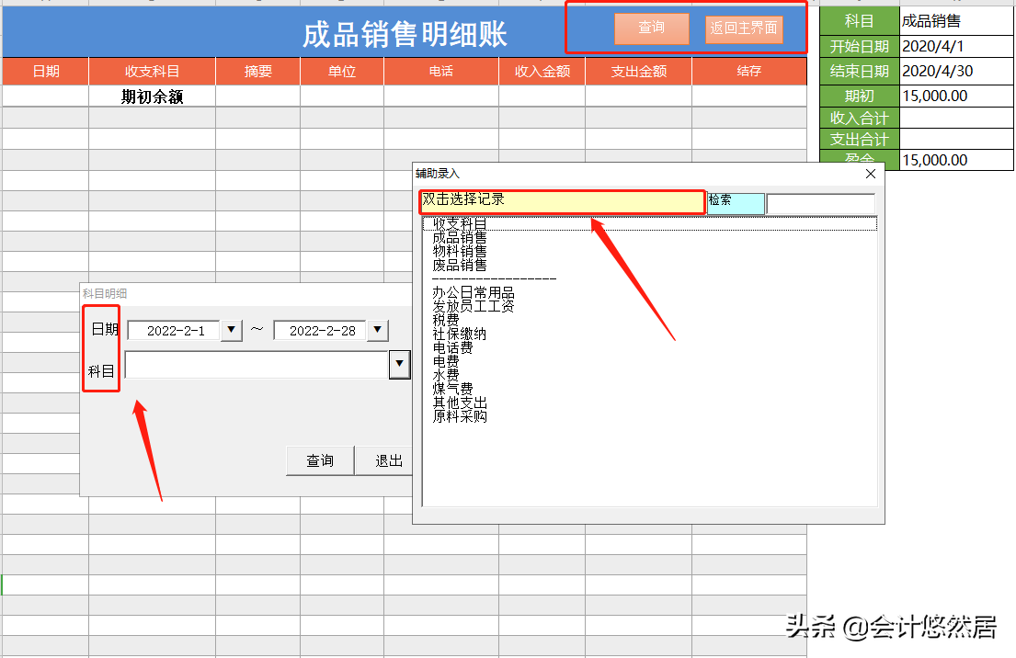Click the 期初 value cell showing 15,000.00
This screenshot has width=1016, height=658.
click(956, 96)
